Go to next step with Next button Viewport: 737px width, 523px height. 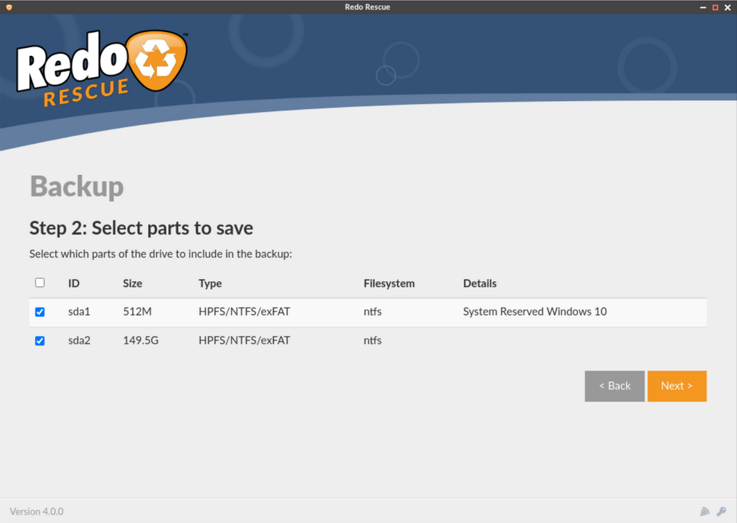677,386
